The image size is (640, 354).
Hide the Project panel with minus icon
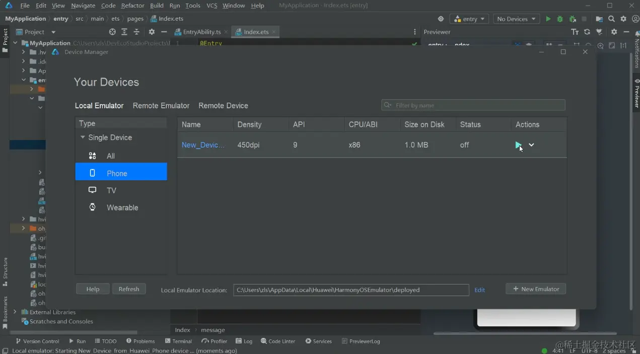click(x=164, y=32)
